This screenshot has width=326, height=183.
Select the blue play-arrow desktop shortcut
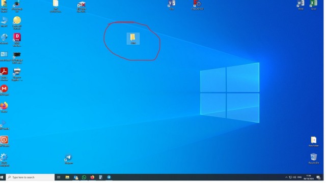[4, 125]
